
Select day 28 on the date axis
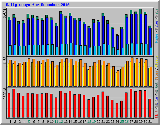tap(136, 122)
